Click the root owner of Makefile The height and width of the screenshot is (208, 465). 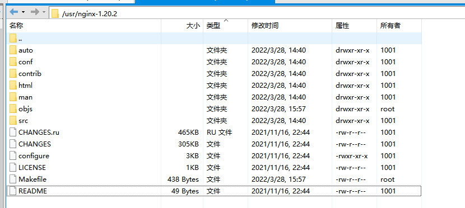(388, 179)
